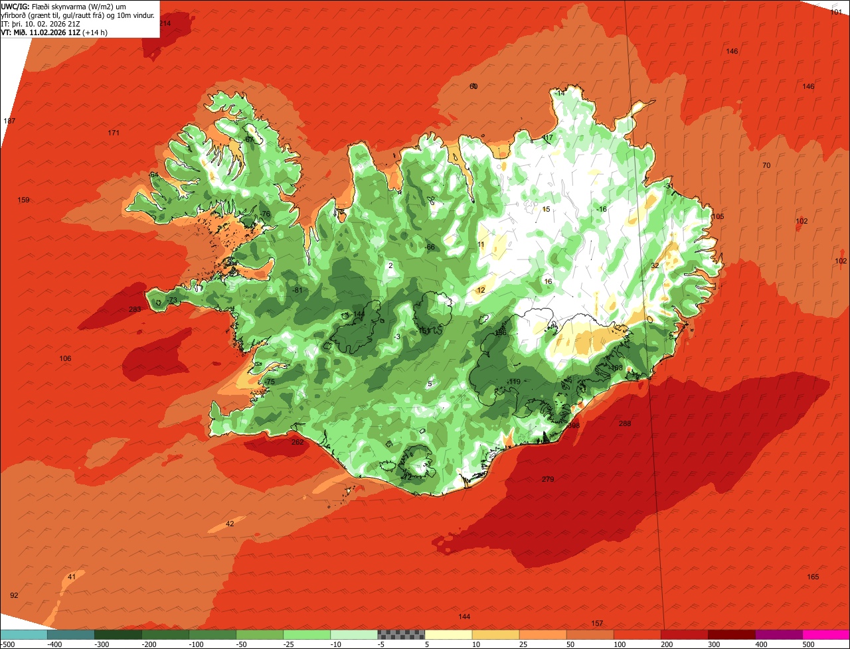This screenshot has height=649, width=850.
Task: Click the 11 value in north-central Iceland
Action: [481, 244]
